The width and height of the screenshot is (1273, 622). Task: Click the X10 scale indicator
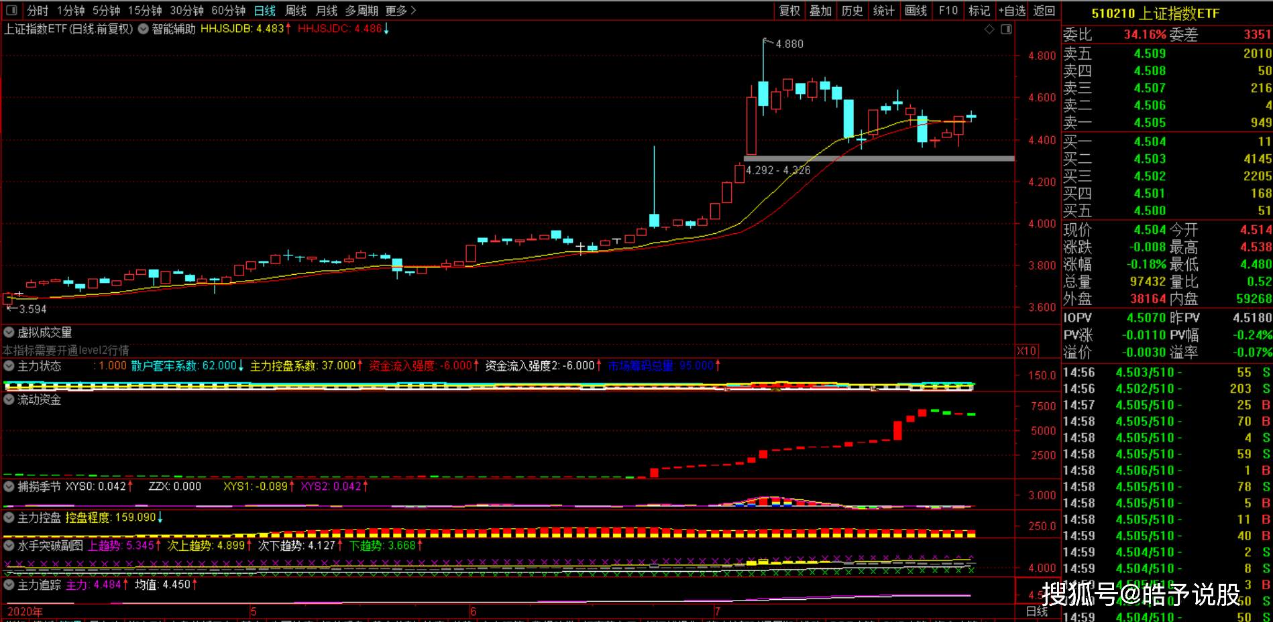pos(1026,351)
